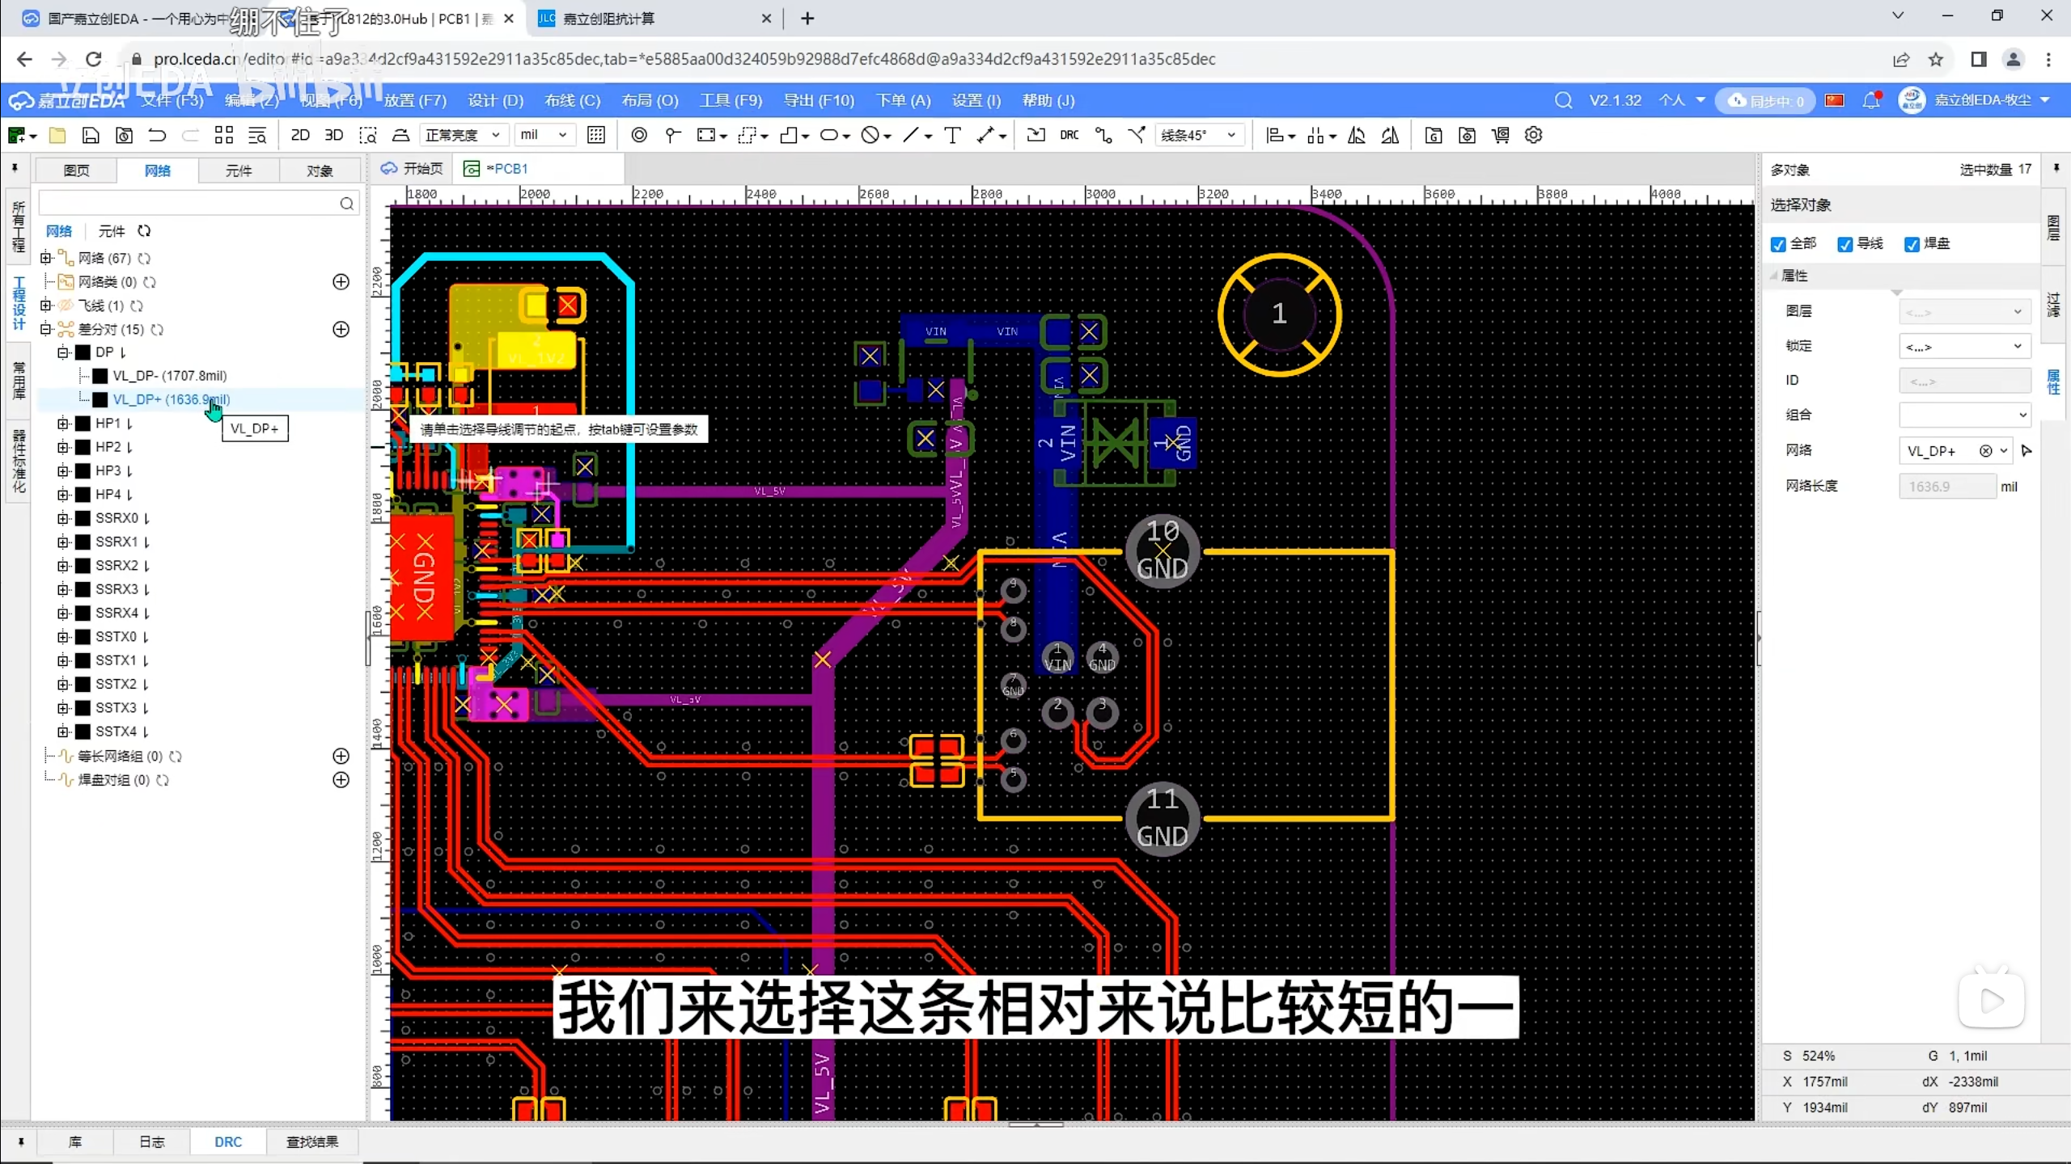Uncheck the 全部 checkbox
Image resolution: width=2071 pixels, height=1164 pixels.
[x=1778, y=244]
